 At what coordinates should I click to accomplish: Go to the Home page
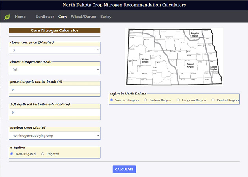point(20,17)
